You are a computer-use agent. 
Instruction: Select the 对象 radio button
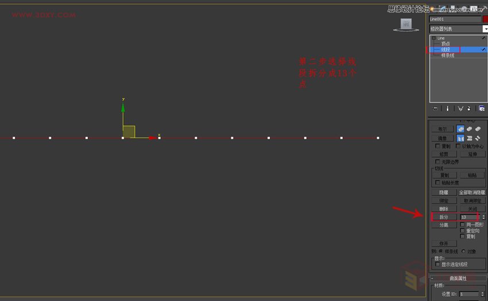pyautogui.click(x=464, y=251)
